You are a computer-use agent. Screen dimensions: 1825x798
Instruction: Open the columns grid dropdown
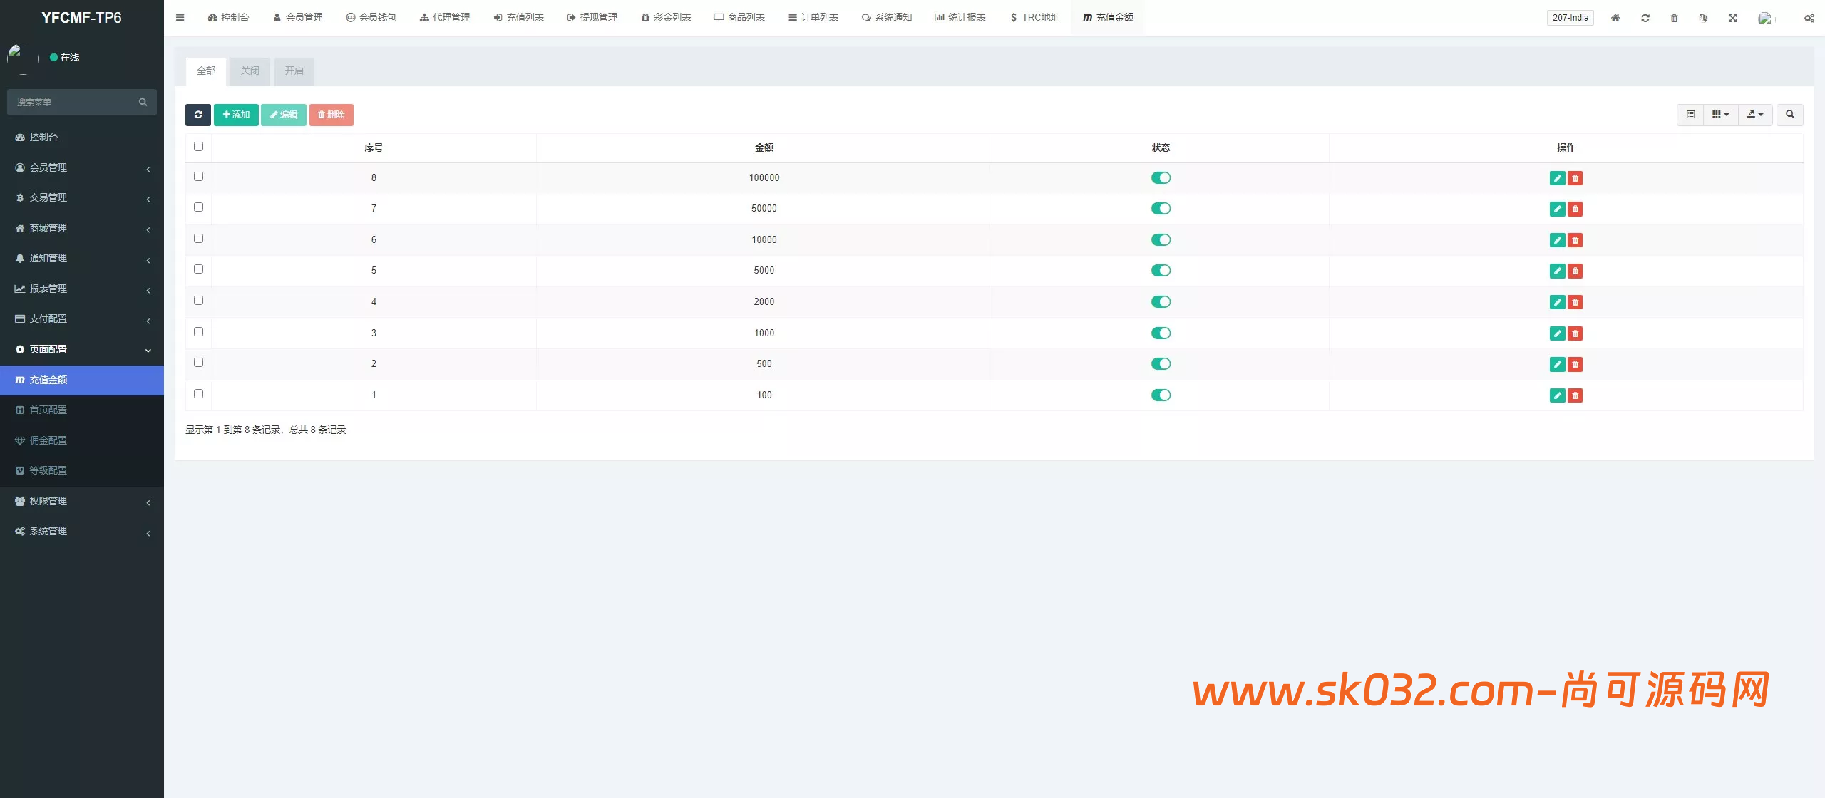(x=1720, y=115)
